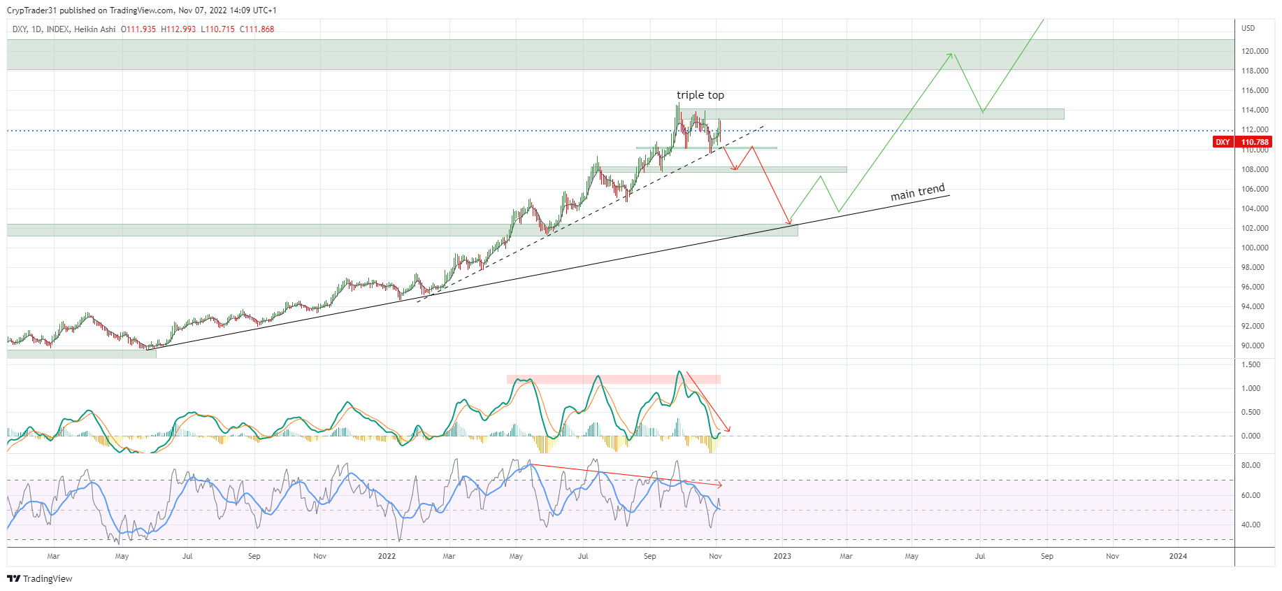Select the 'main trend' text annotation
The height and width of the screenshot is (591, 1282).
[918, 192]
